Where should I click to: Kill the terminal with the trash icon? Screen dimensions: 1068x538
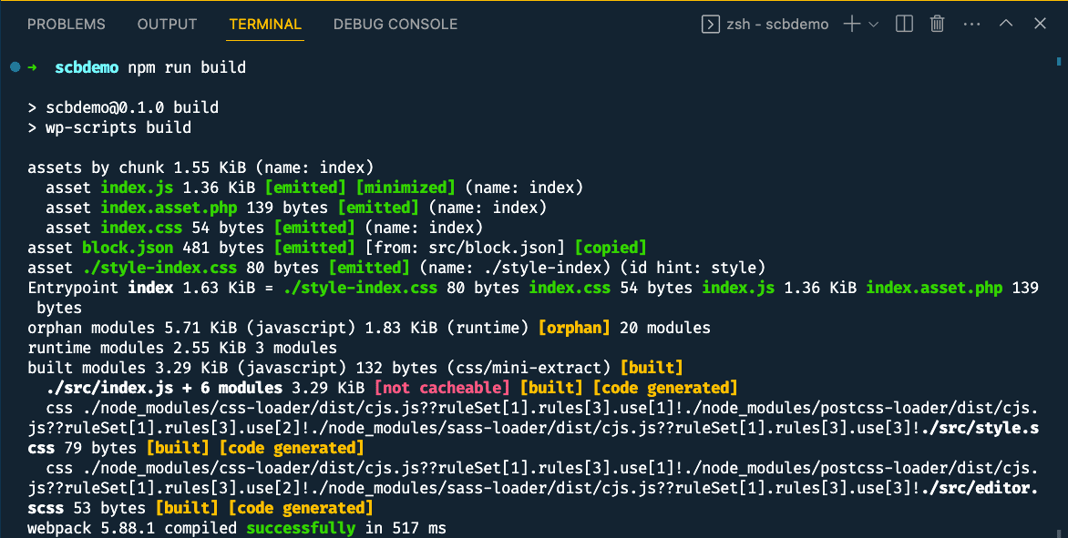click(x=937, y=24)
